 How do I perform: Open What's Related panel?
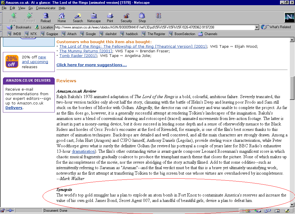276,27
